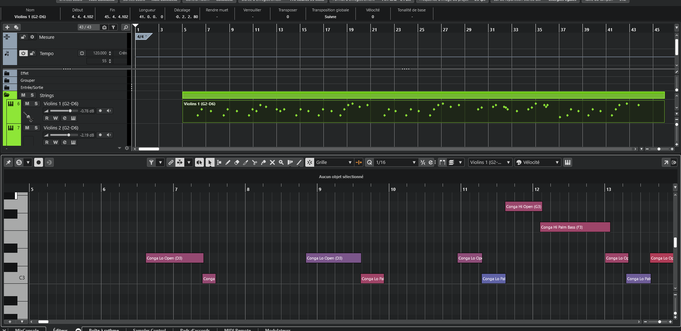This screenshot has width=681, height=331.
Task: Choose the Zoom magnifier tool
Action: pos(281,162)
